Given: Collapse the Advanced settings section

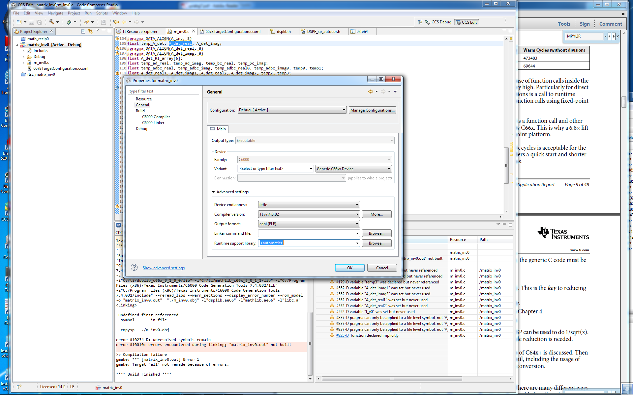Looking at the screenshot, I should (213, 192).
